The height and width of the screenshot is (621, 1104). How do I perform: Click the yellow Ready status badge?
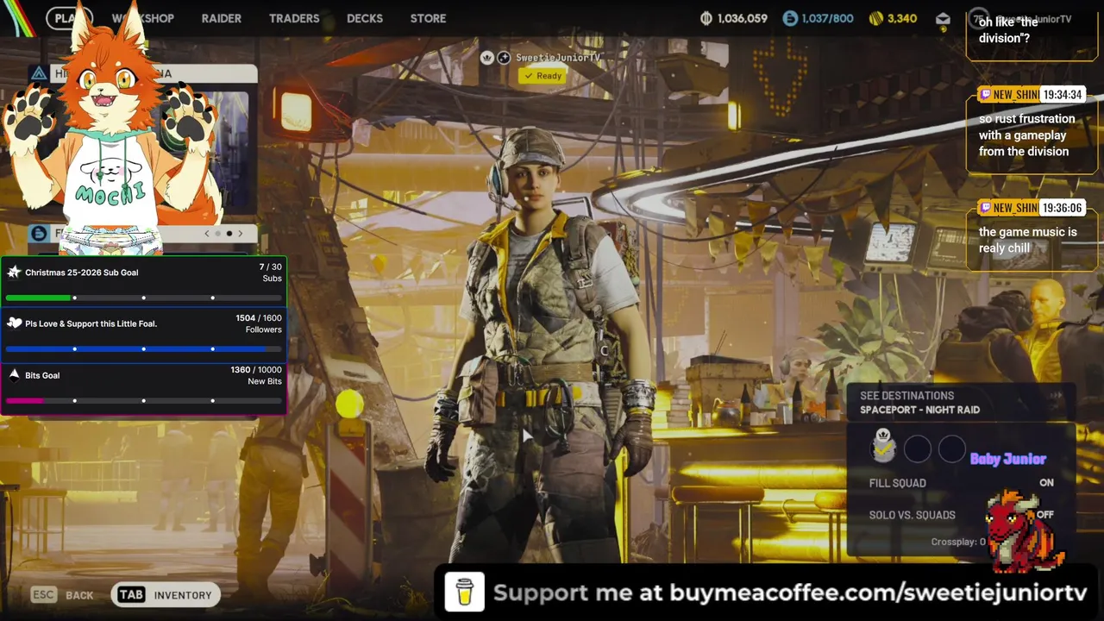(x=543, y=76)
